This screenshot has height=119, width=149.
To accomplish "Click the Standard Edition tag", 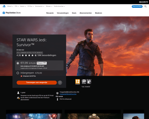I will click(x=25, y=53).
